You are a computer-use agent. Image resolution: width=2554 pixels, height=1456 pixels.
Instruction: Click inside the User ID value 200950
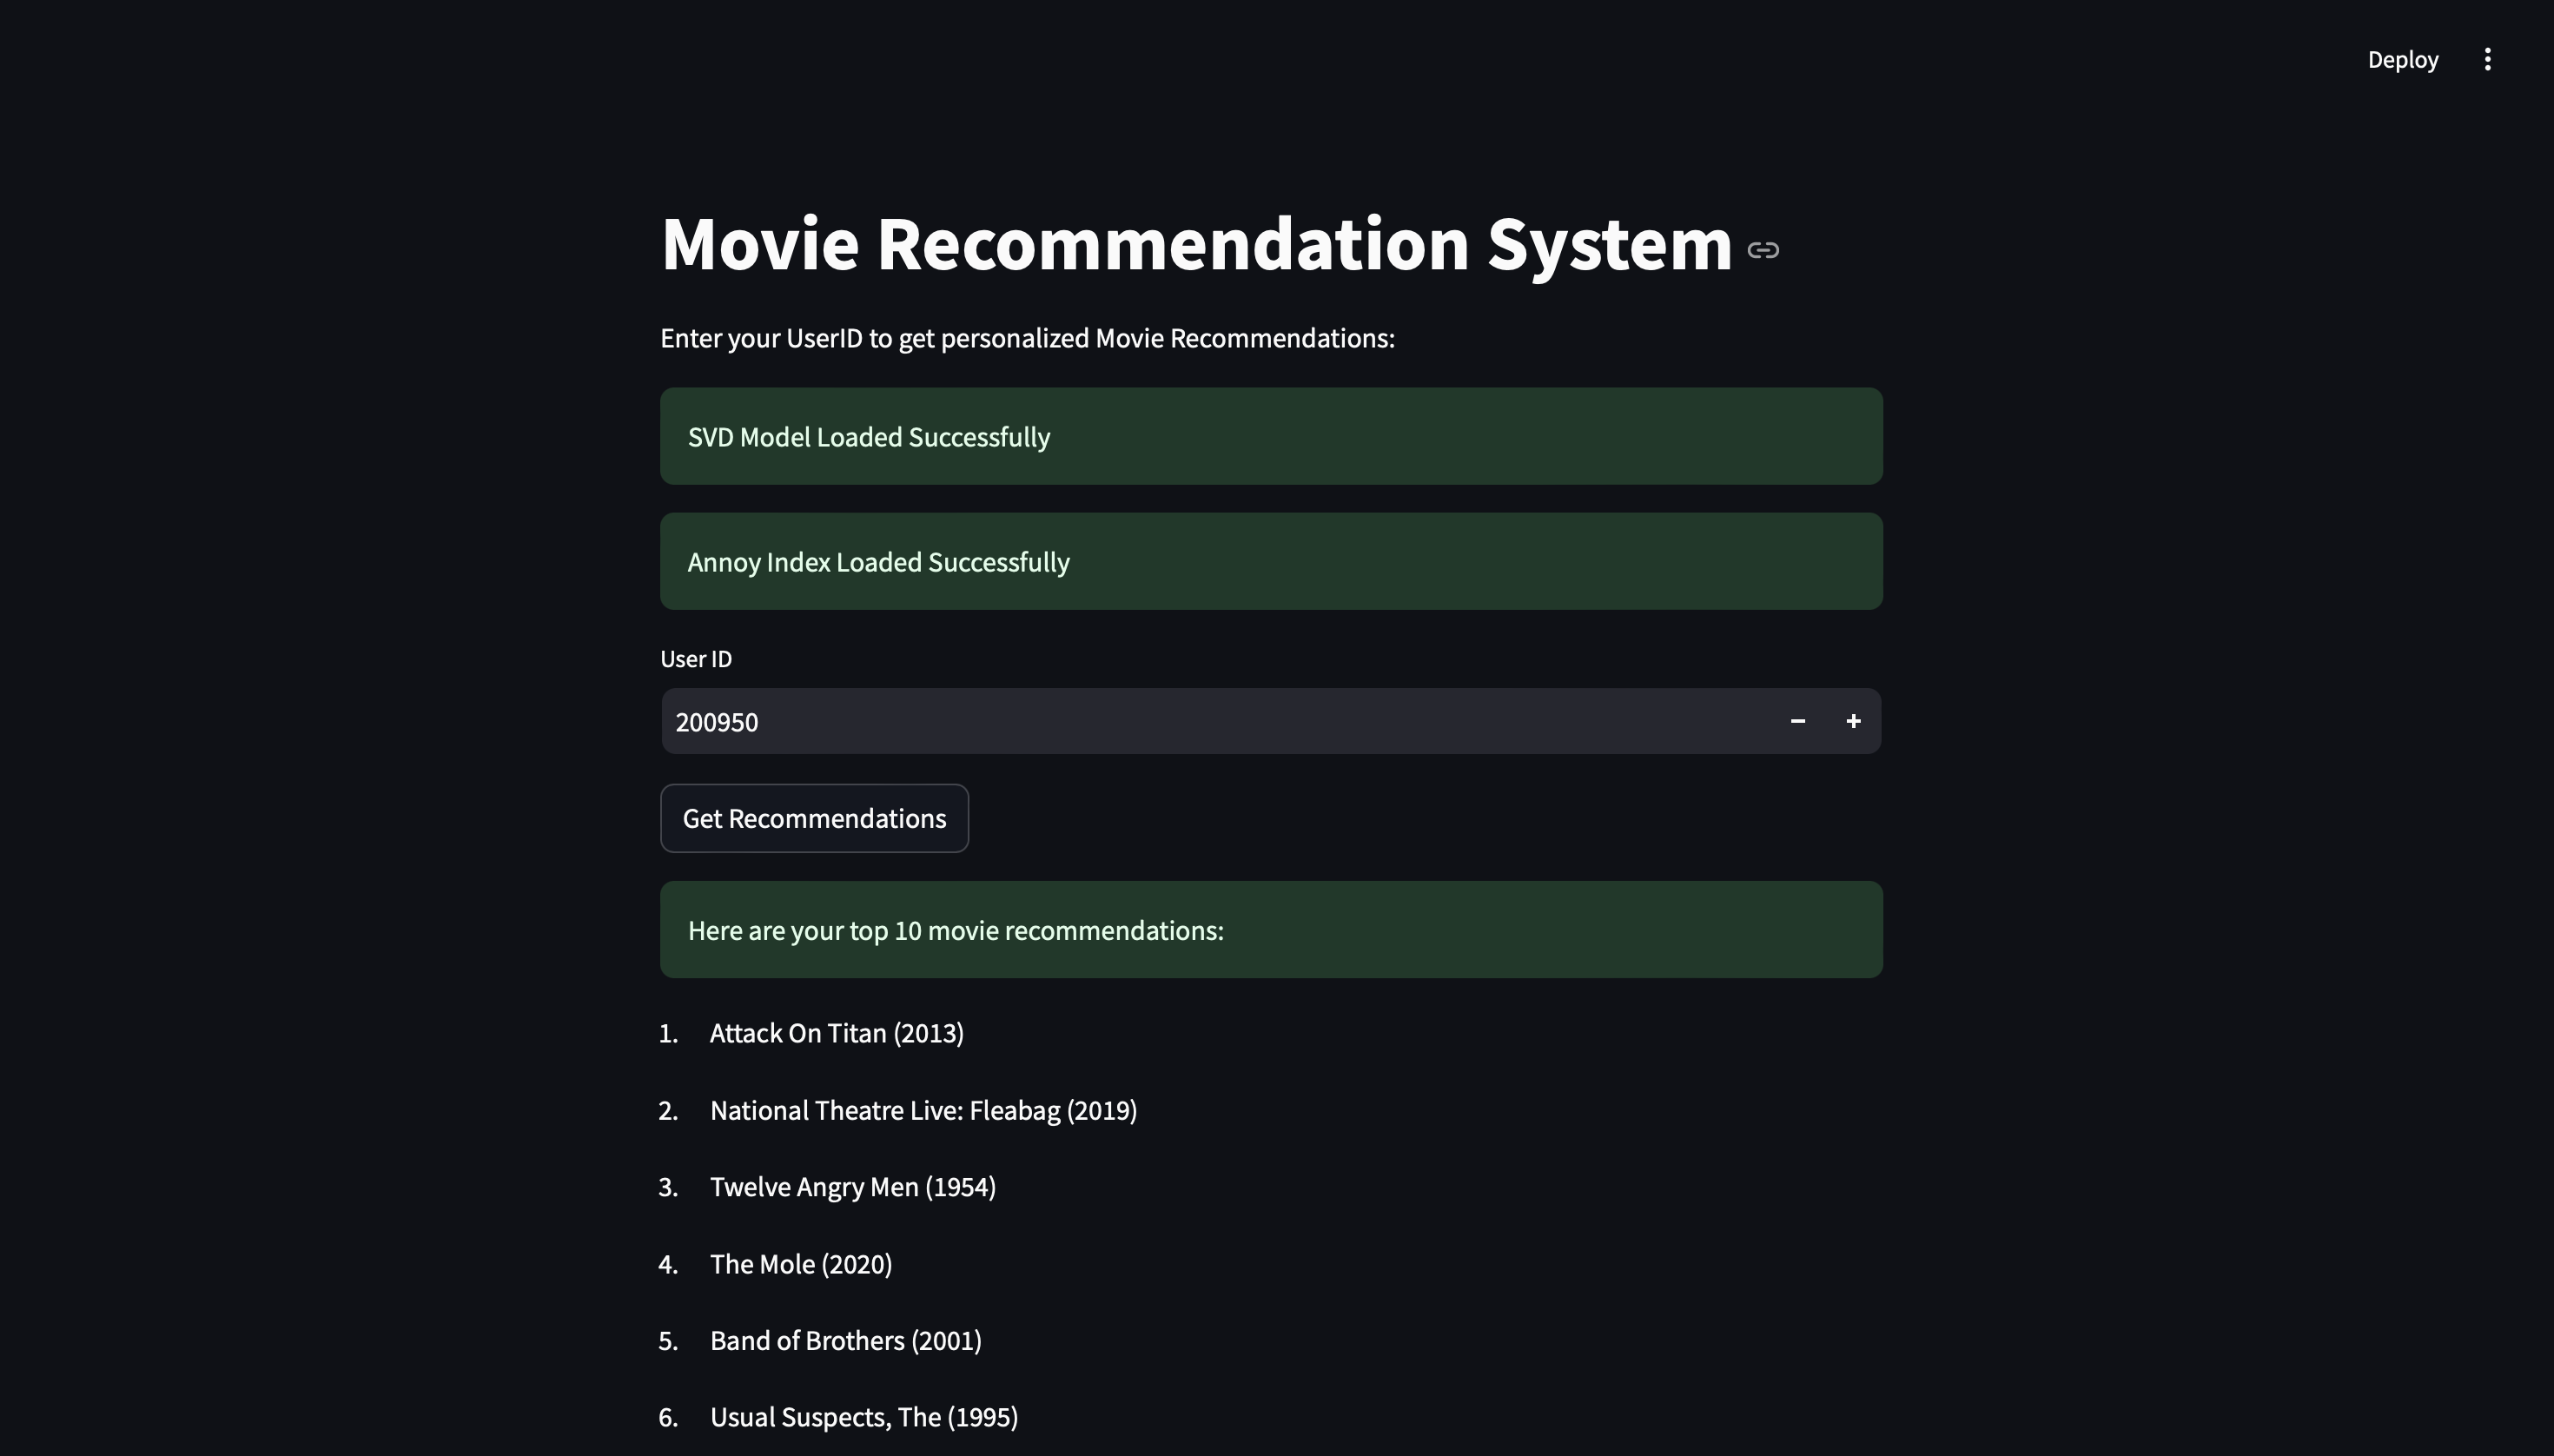click(716, 720)
